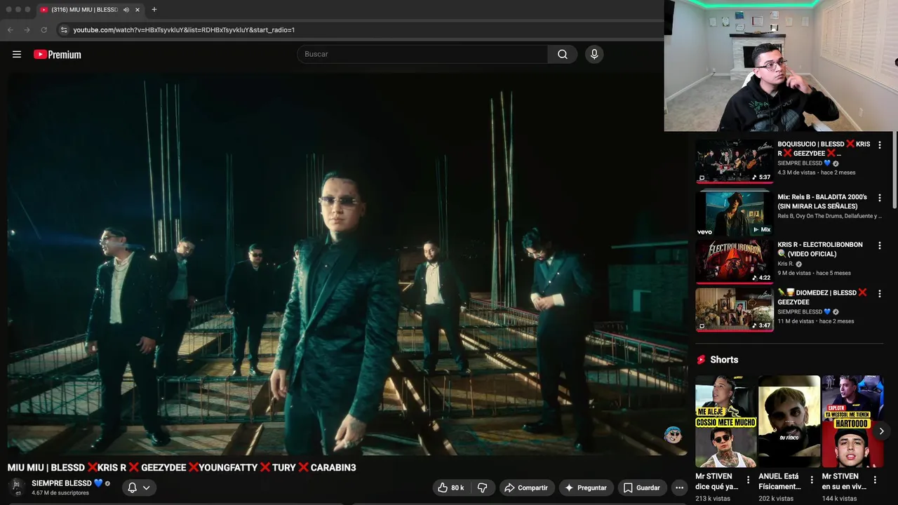The height and width of the screenshot is (505, 898).
Task: Open Mr STIVEN en su en viv short
Action: [x=852, y=422]
